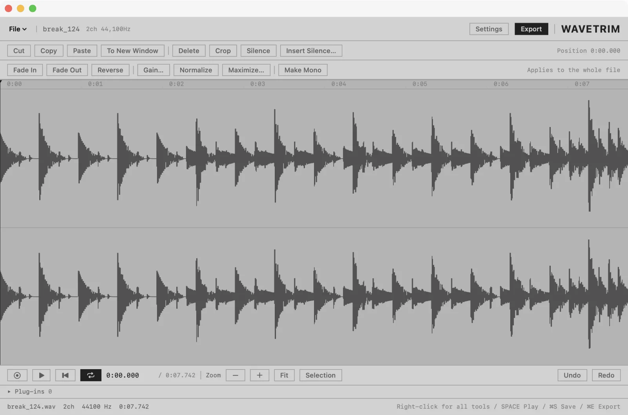This screenshot has height=415, width=628.
Task: Apply a Fade Out
Action: [x=67, y=70]
